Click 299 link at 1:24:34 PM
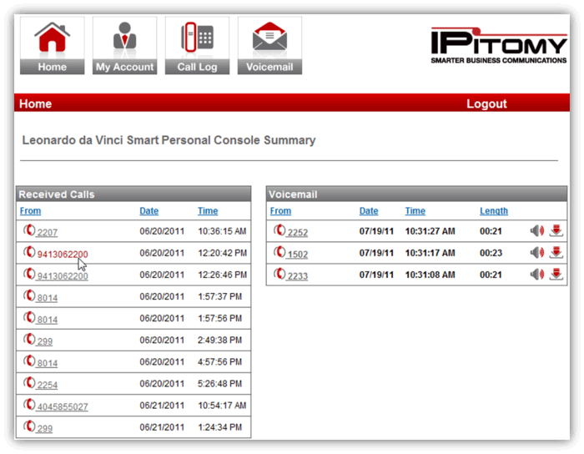 click(x=45, y=429)
